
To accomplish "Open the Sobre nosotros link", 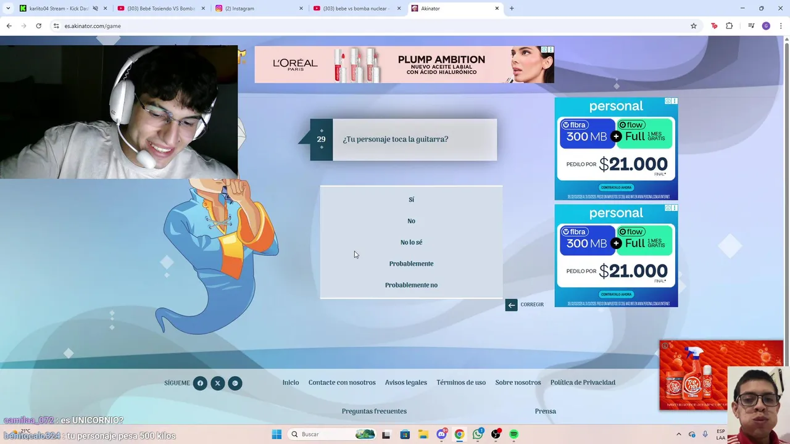I will click(x=518, y=382).
